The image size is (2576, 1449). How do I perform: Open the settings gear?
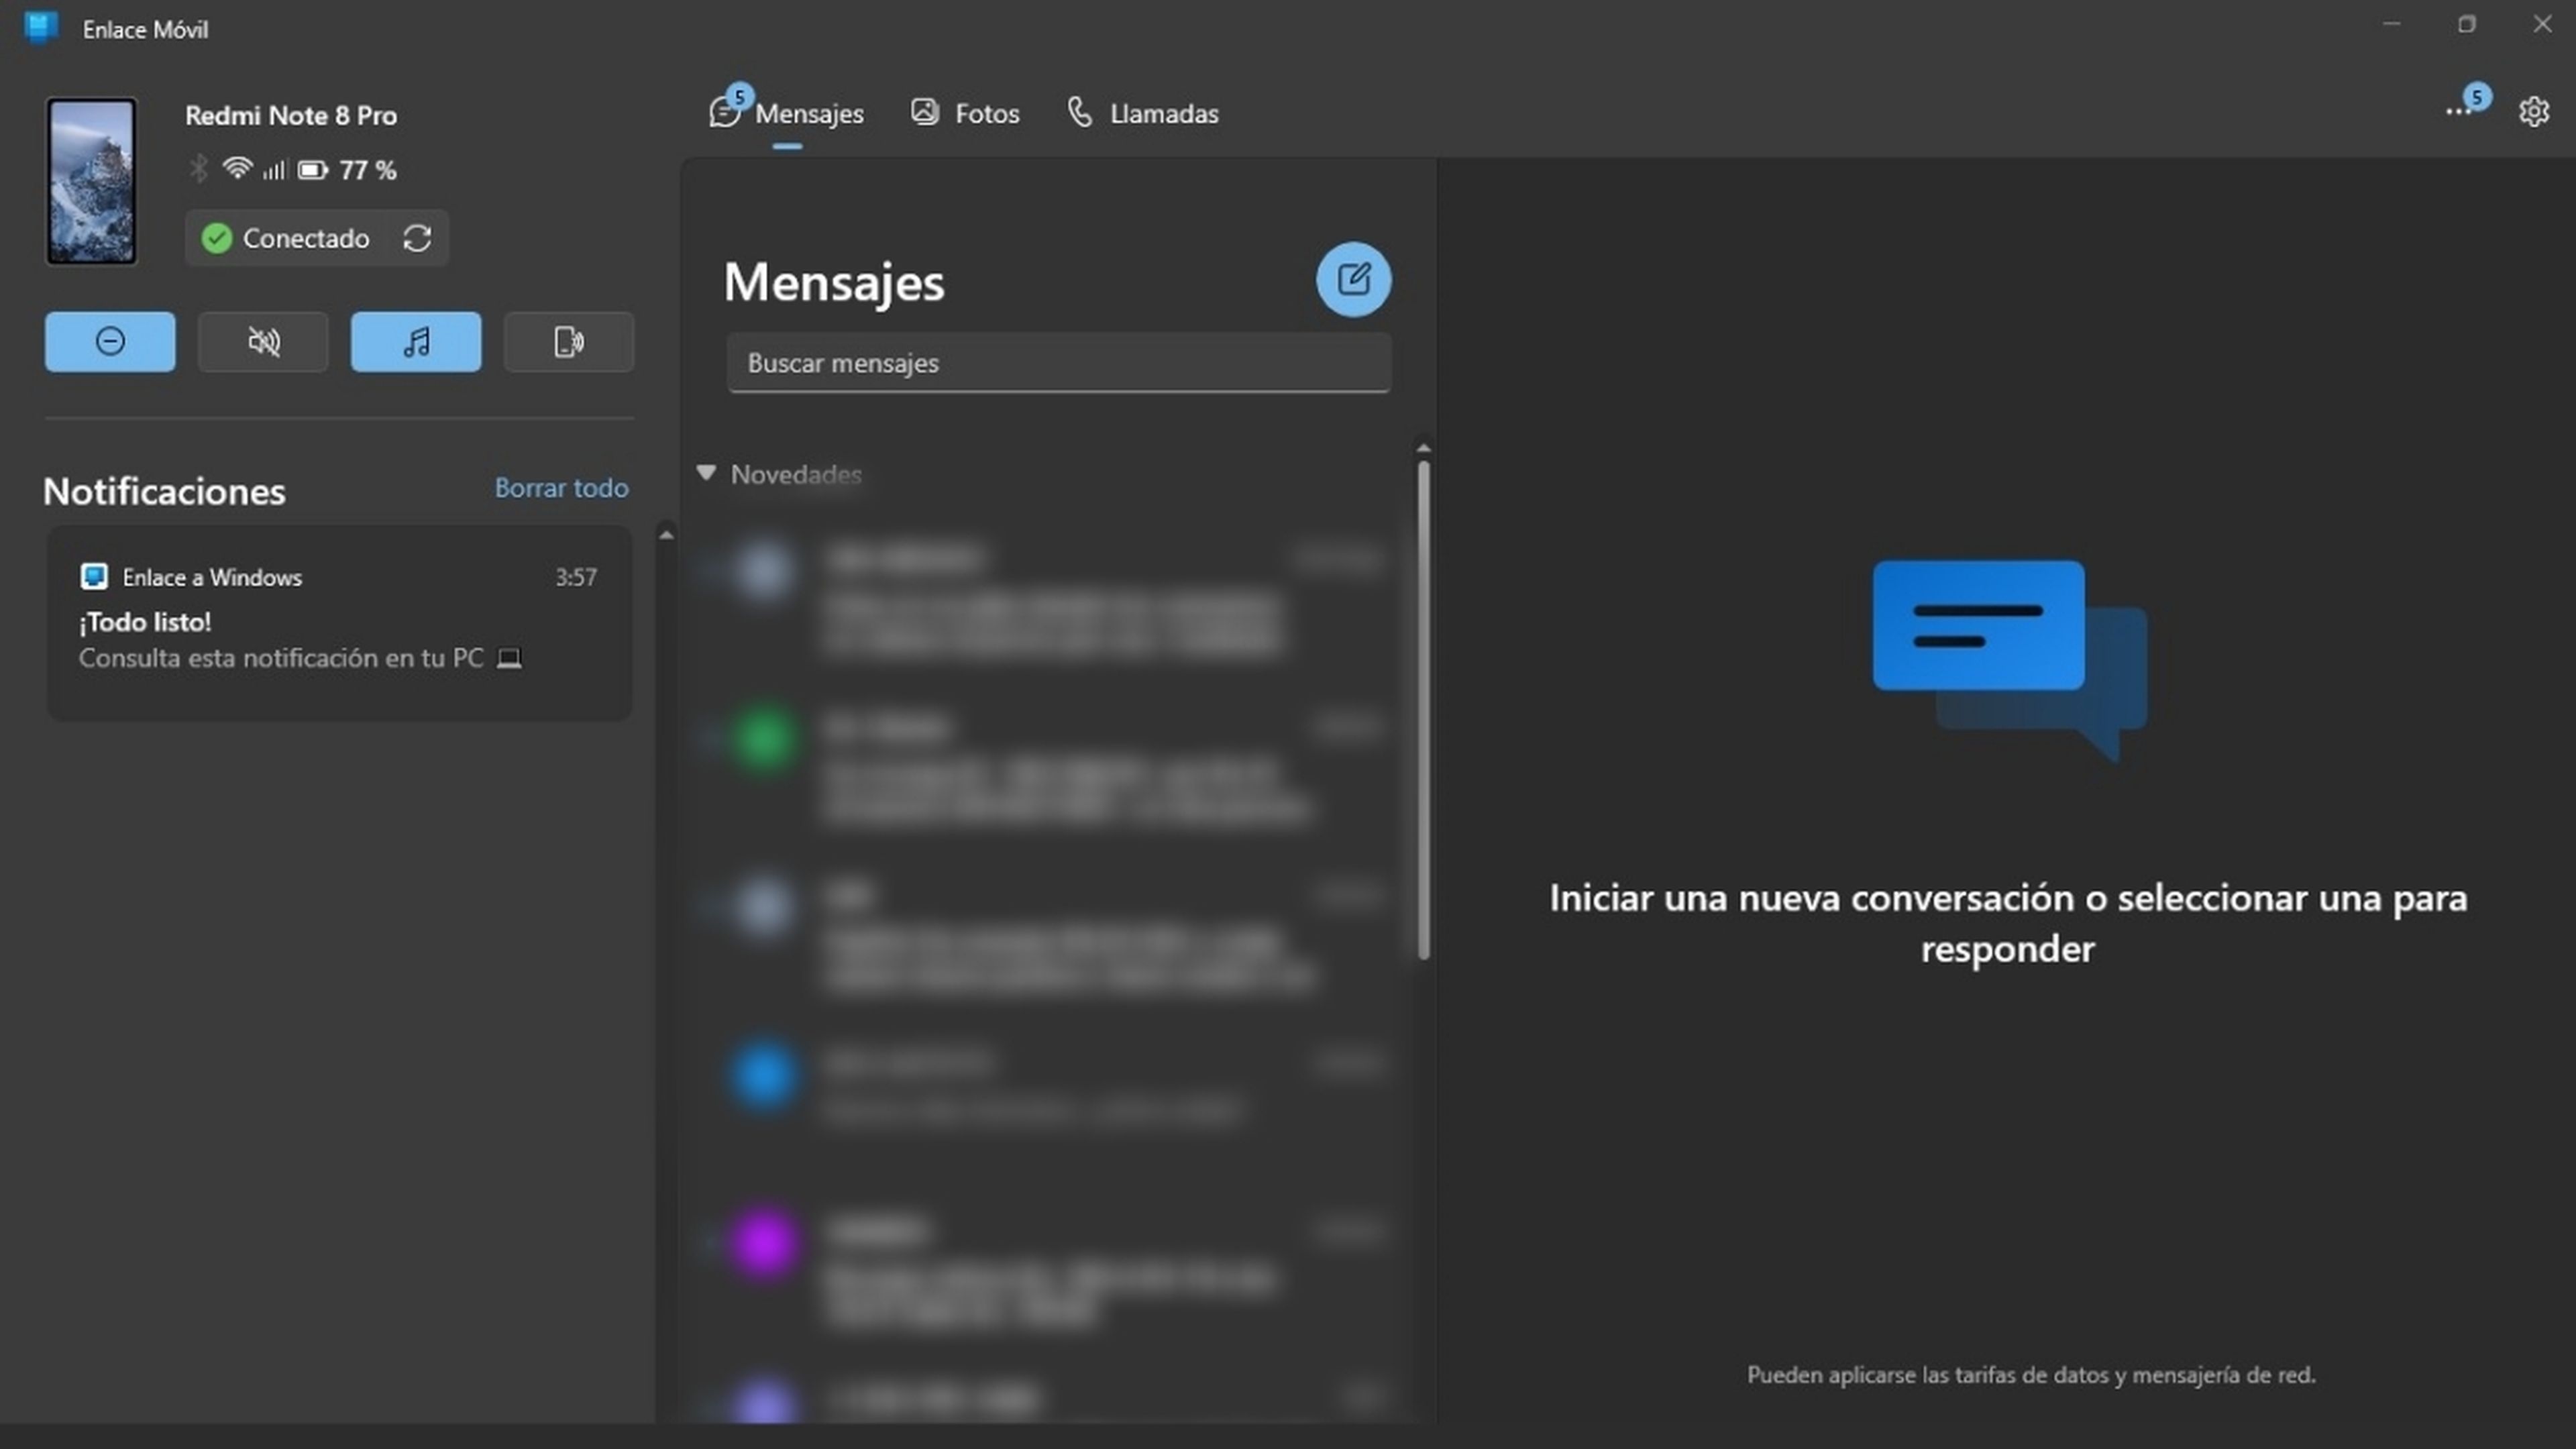pyautogui.click(x=2533, y=111)
